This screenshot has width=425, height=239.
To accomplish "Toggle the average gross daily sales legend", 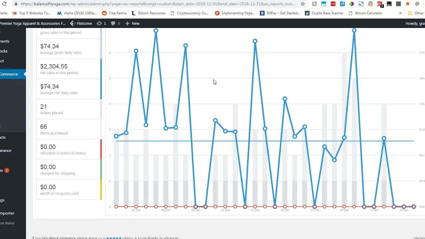I will (69, 49).
